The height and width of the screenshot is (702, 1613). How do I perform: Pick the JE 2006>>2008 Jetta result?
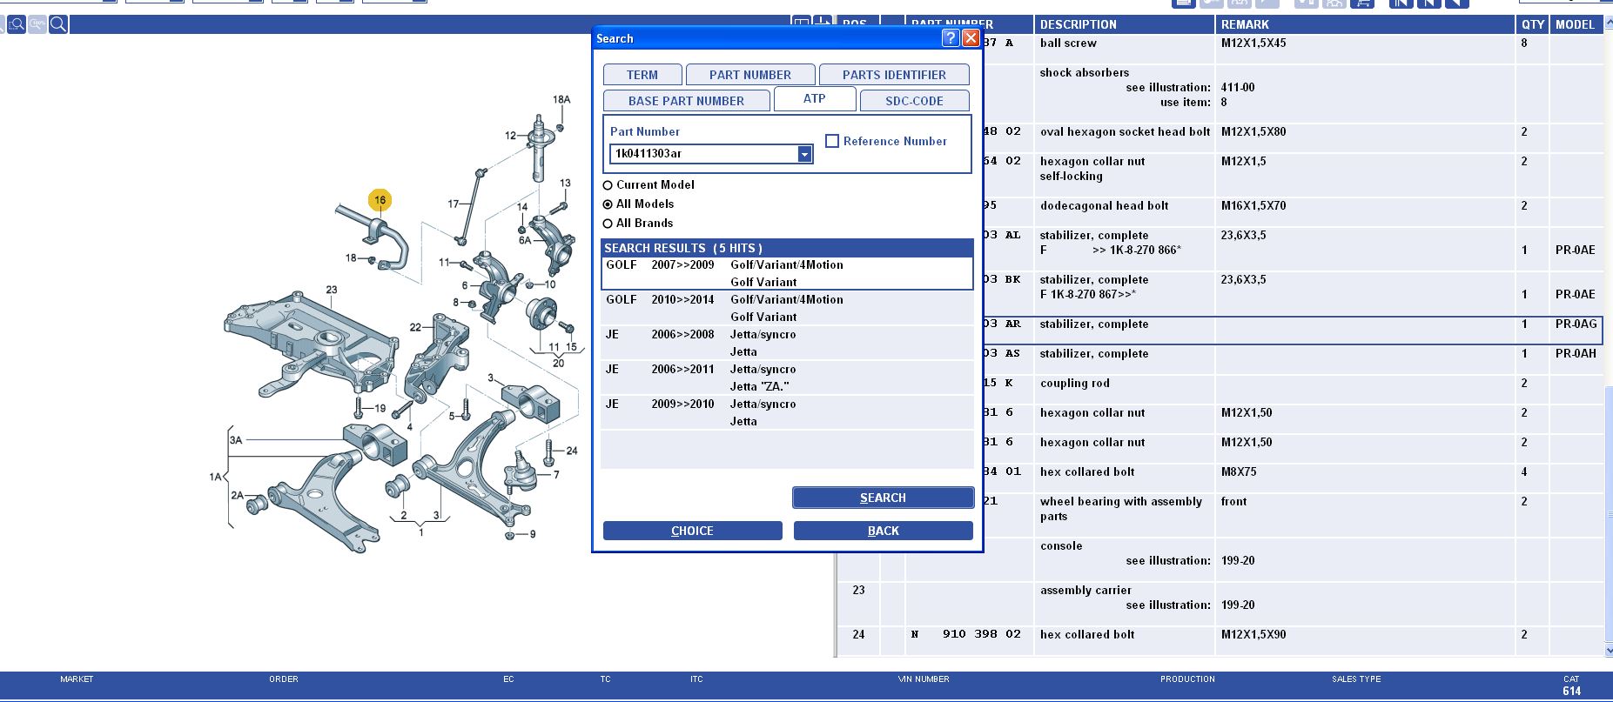(x=787, y=343)
